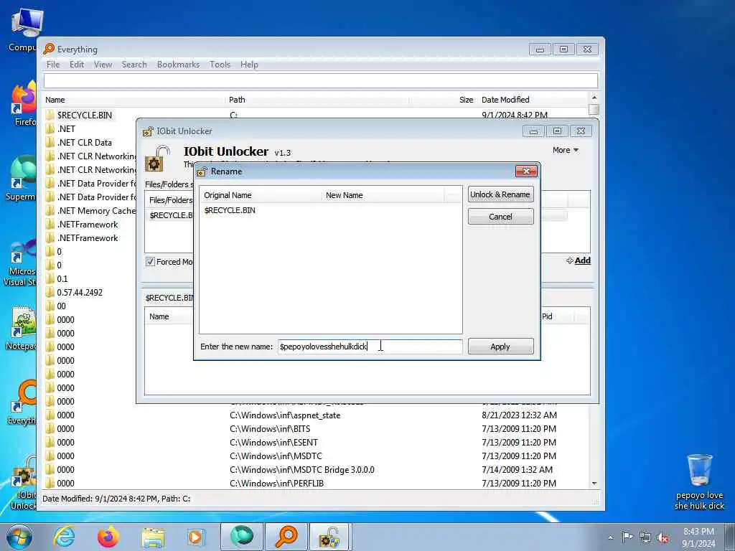Image resolution: width=735 pixels, height=551 pixels.
Task: Open Microsoft Visual Studio desktop shortcut
Action: click(x=21, y=263)
